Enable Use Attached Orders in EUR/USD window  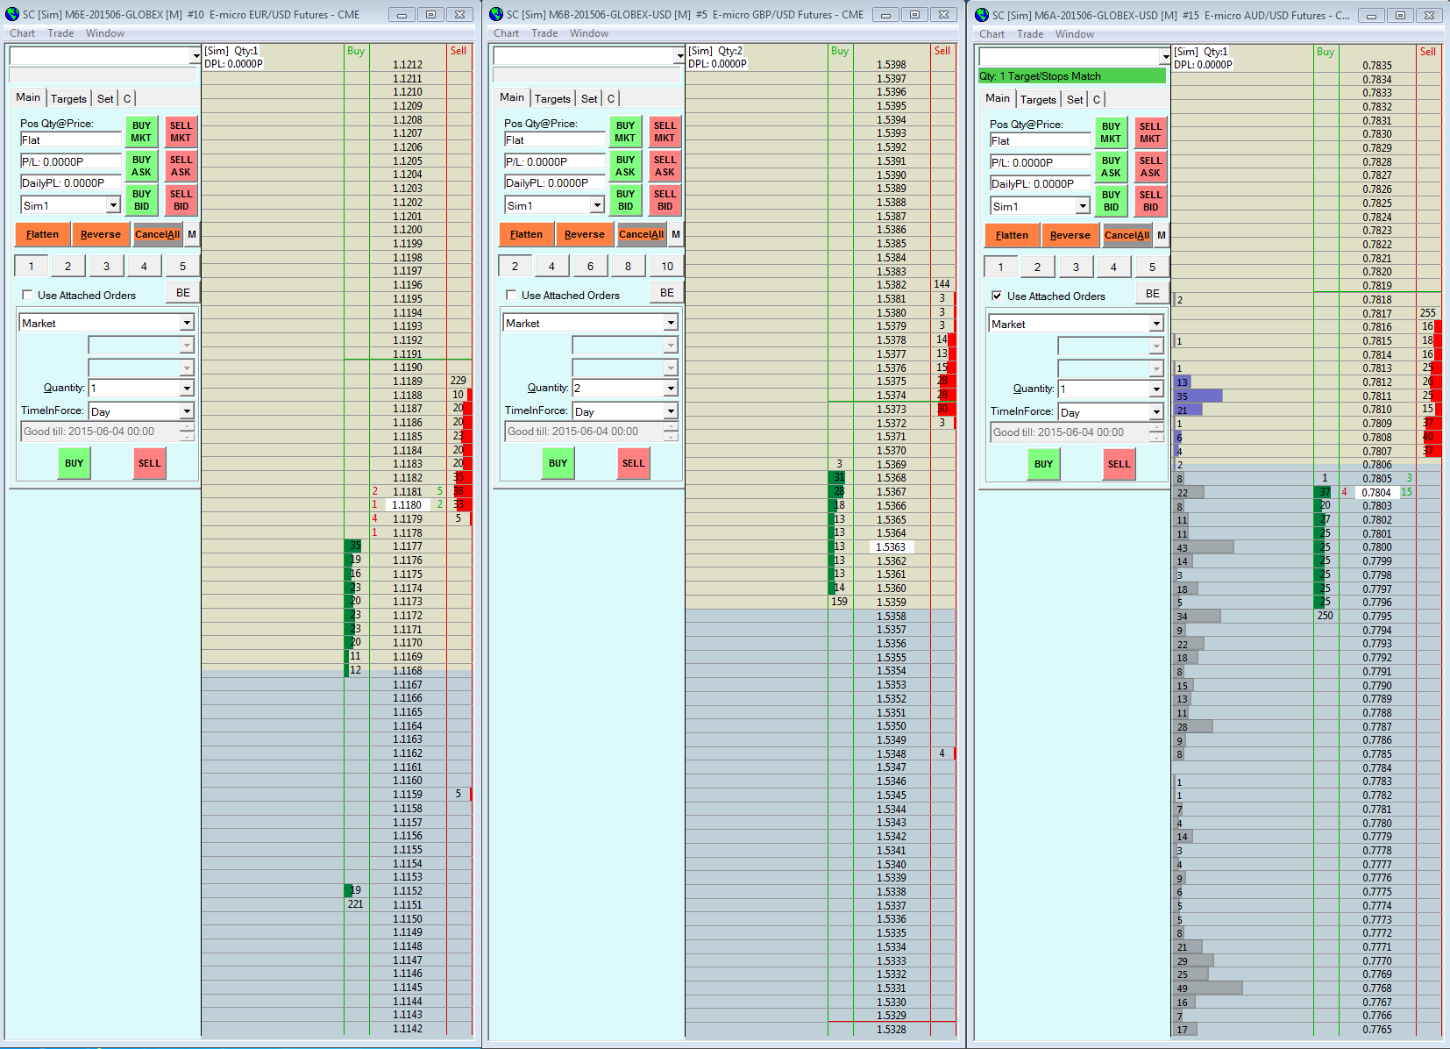(x=27, y=296)
